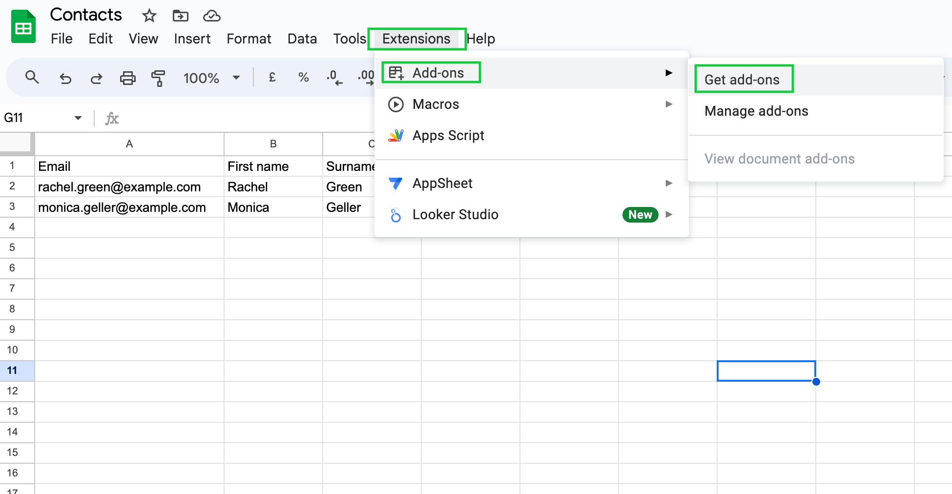Expand the Macros submenu arrow

(669, 104)
